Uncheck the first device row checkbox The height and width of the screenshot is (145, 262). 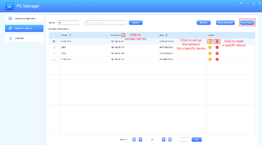click(x=54, y=41)
